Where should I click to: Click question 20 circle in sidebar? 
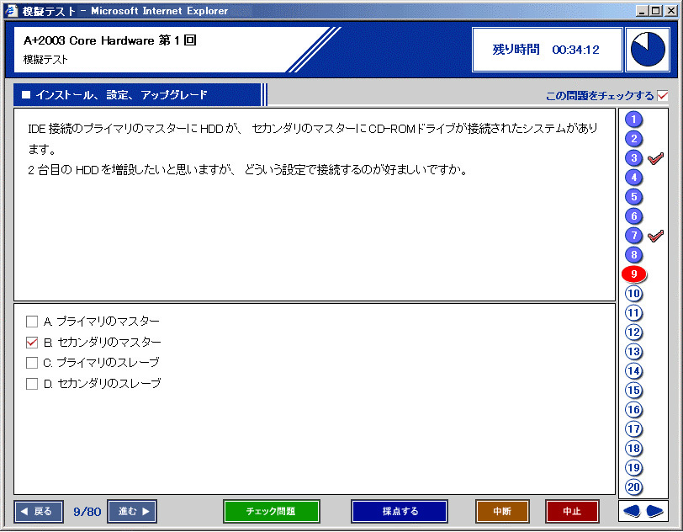pyautogui.click(x=634, y=487)
